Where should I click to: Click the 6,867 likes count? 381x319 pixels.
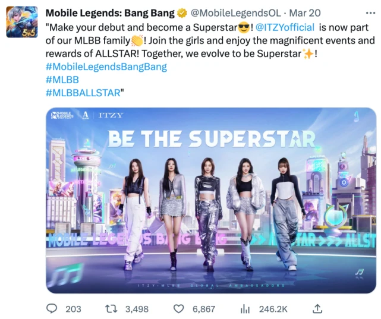[203, 309]
